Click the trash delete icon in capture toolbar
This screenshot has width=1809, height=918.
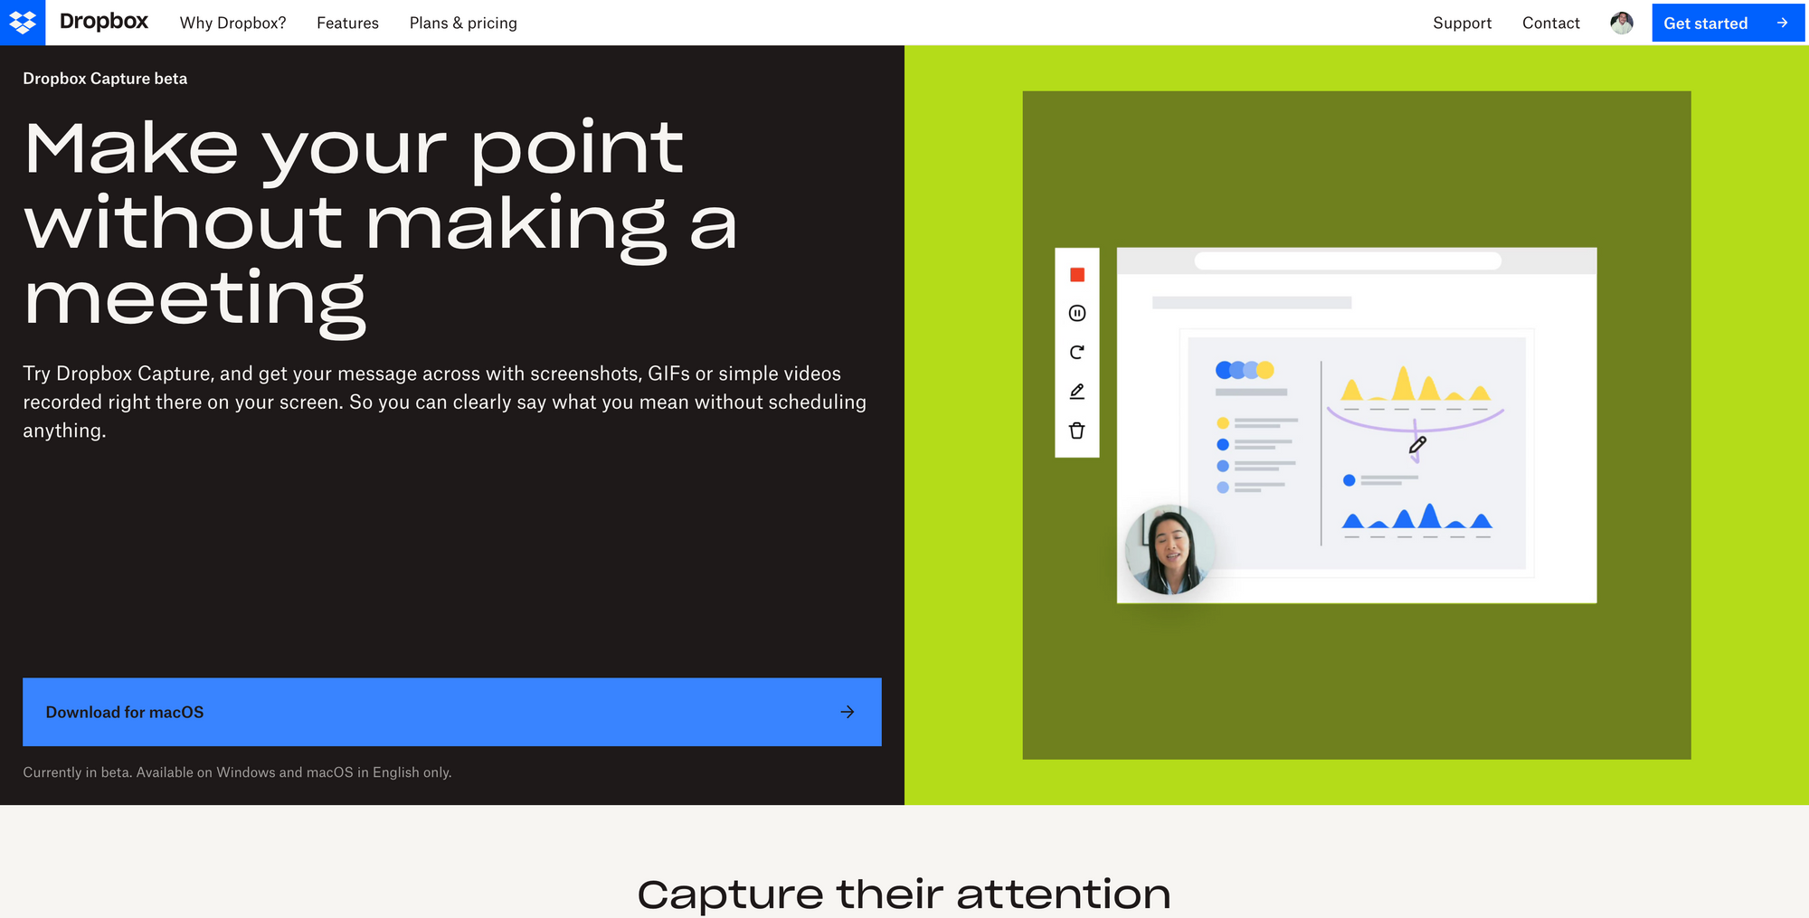1076,431
